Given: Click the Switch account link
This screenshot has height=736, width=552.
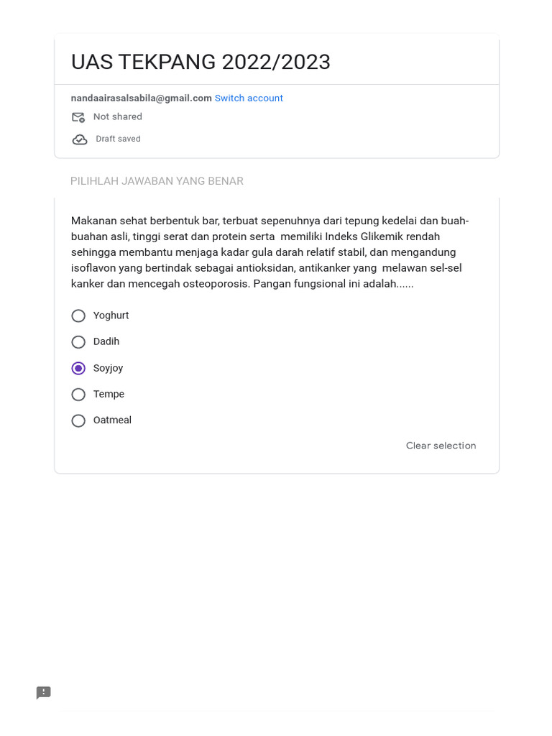Looking at the screenshot, I should coord(249,98).
